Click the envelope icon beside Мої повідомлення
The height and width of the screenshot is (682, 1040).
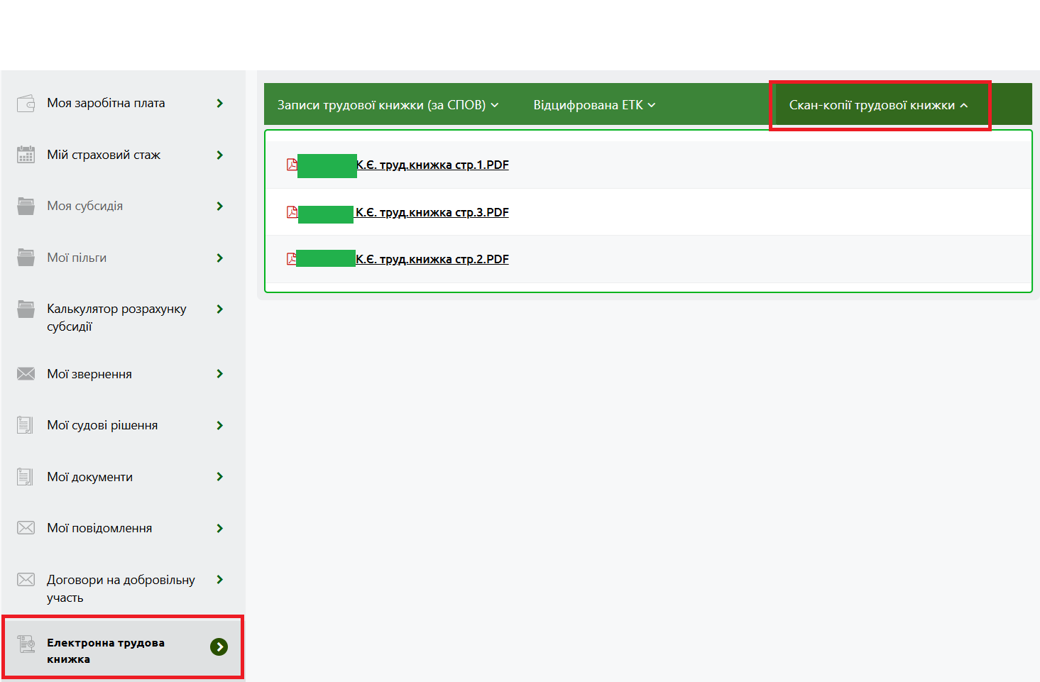coord(26,528)
